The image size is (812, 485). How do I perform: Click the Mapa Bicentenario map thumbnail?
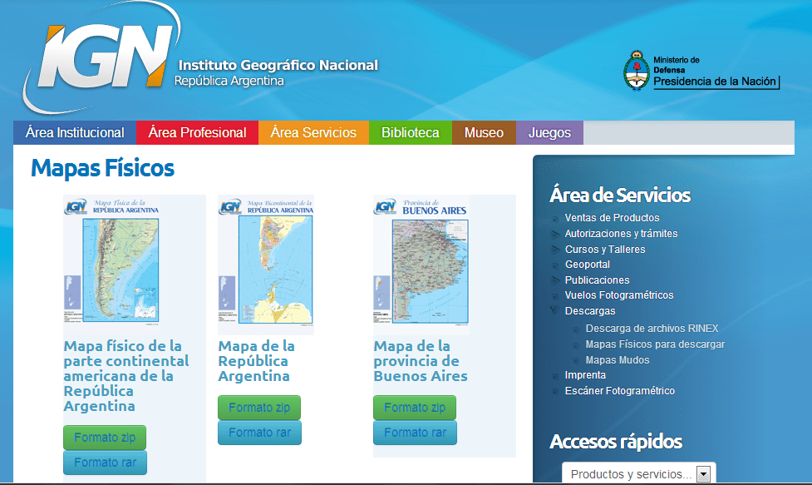[265, 262]
